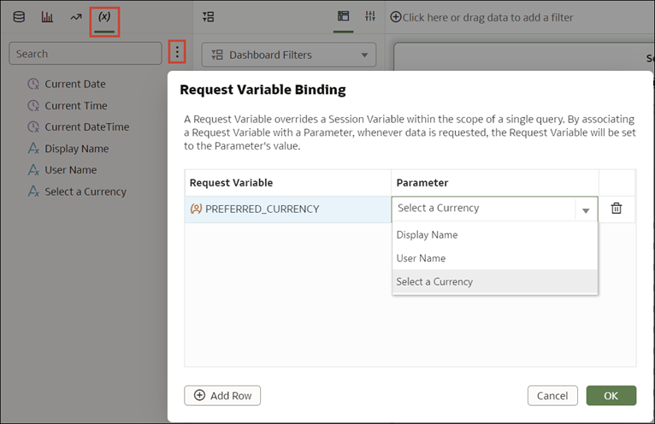
Task: Click the Current Date clock icon
Action: (x=33, y=84)
